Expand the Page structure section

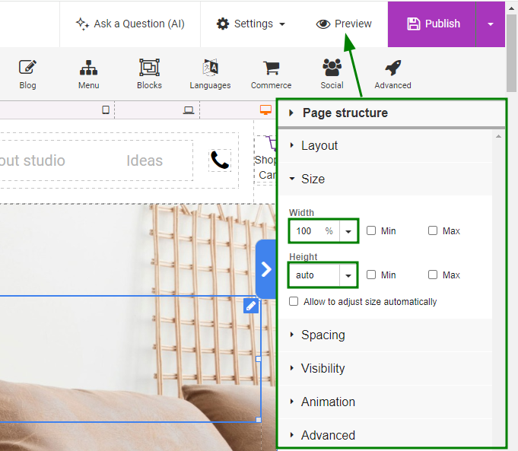tap(392, 113)
